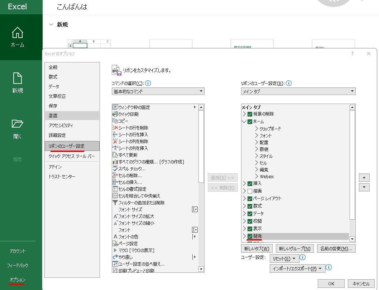Expand the フォント group in tree
The image size is (379, 290).
(257, 136)
